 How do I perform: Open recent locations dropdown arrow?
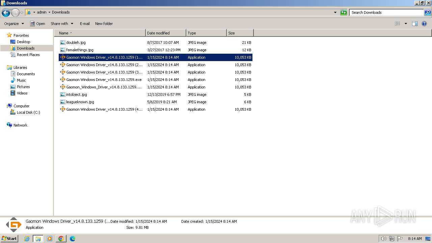22,13
